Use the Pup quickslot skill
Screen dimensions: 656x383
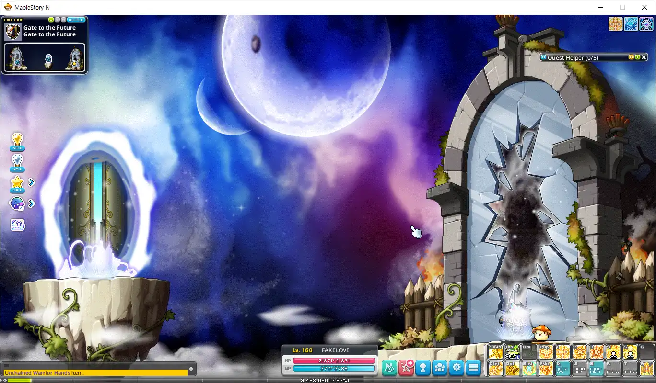coord(546,352)
